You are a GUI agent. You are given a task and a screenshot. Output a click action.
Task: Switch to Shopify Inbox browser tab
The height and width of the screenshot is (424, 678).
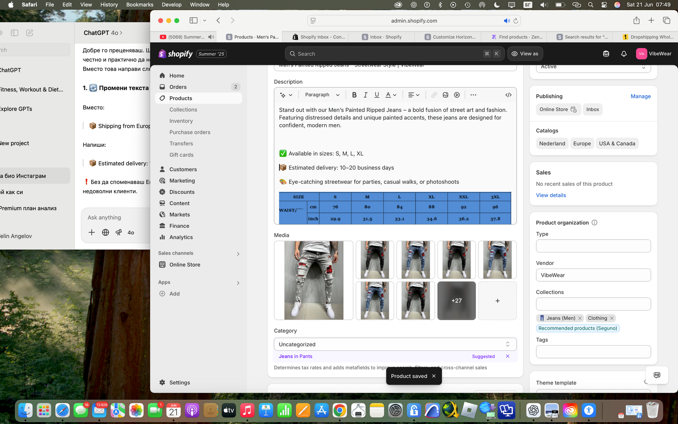tap(318, 37)
